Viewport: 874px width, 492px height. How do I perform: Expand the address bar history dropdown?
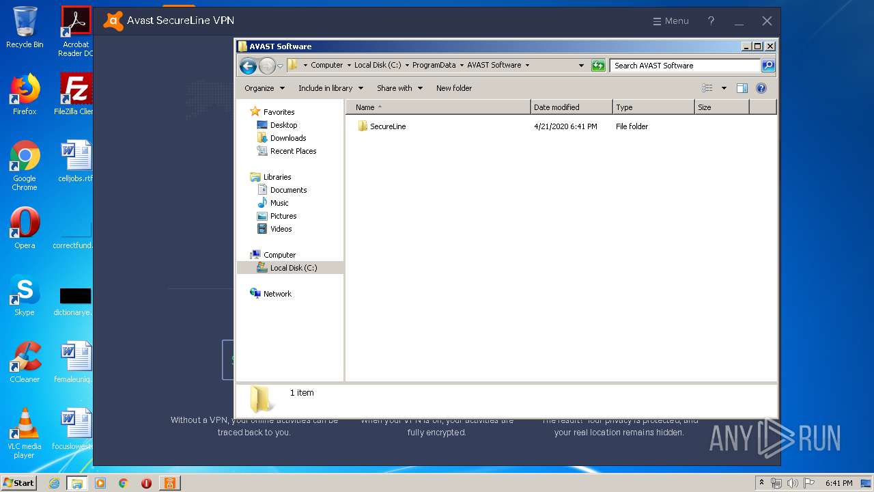point(581,66)
